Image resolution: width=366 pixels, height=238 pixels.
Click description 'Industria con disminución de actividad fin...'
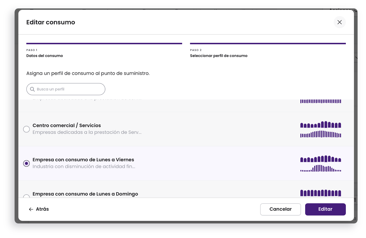[84, 166]
